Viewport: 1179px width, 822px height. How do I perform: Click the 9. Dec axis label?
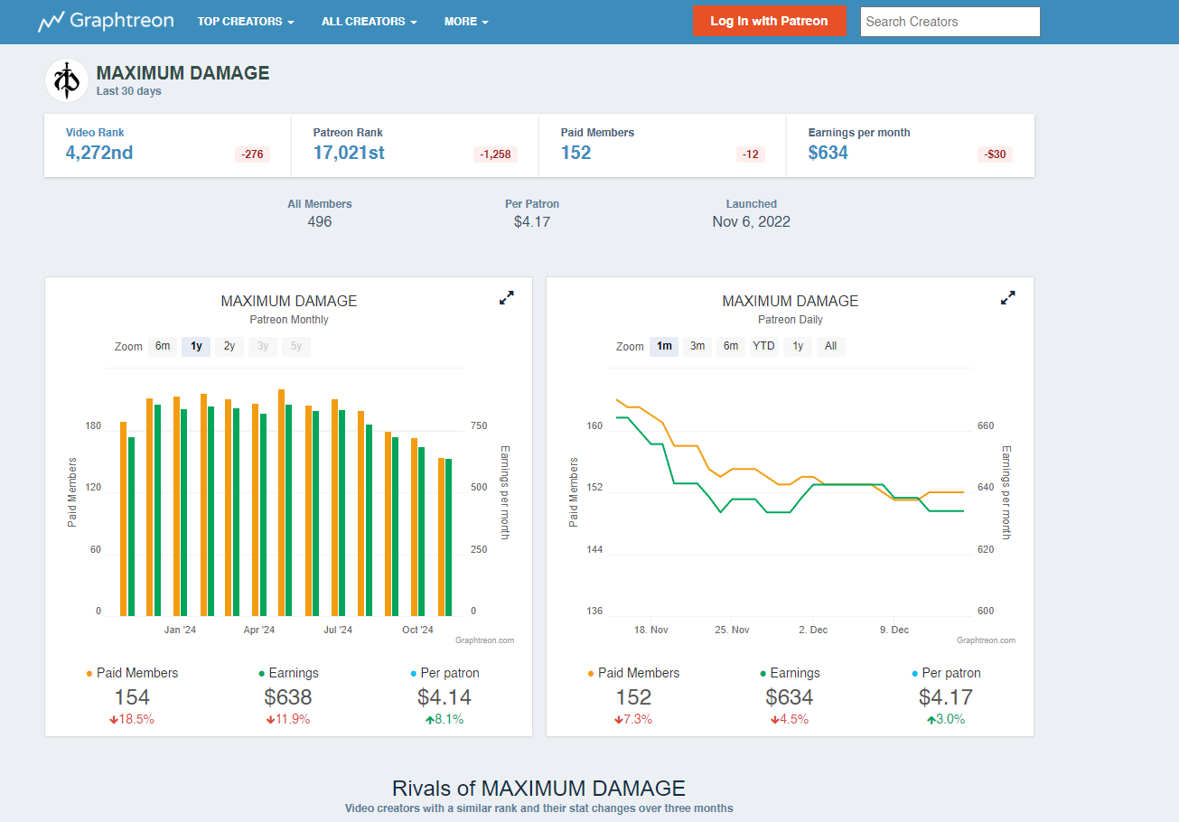click(x=894, y=630)
